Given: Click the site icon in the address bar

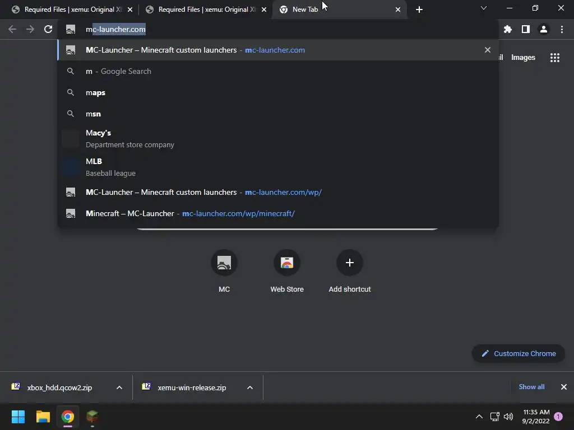Looking at the screenshot, I should (x=70, y=29).
